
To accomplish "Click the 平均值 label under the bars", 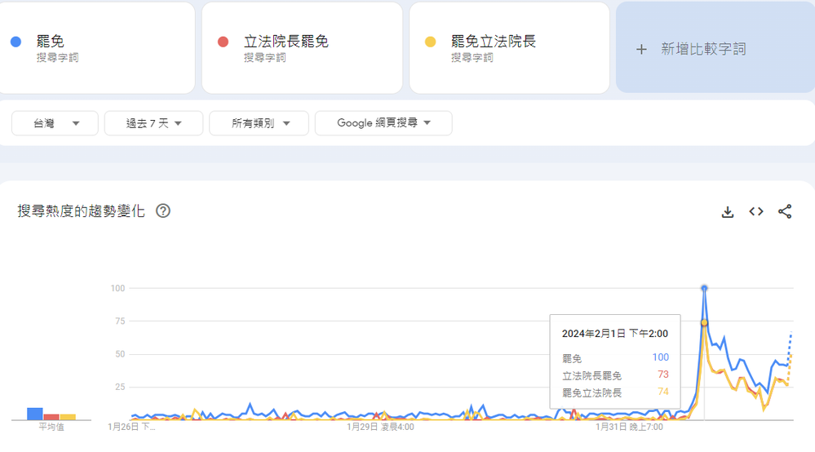I will point(51,427).
